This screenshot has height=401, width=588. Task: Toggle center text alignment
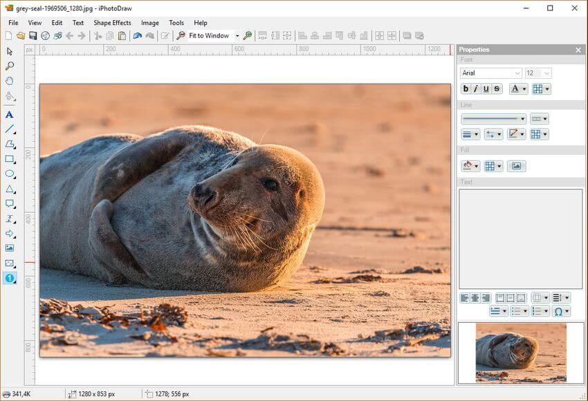pos(475,298)
